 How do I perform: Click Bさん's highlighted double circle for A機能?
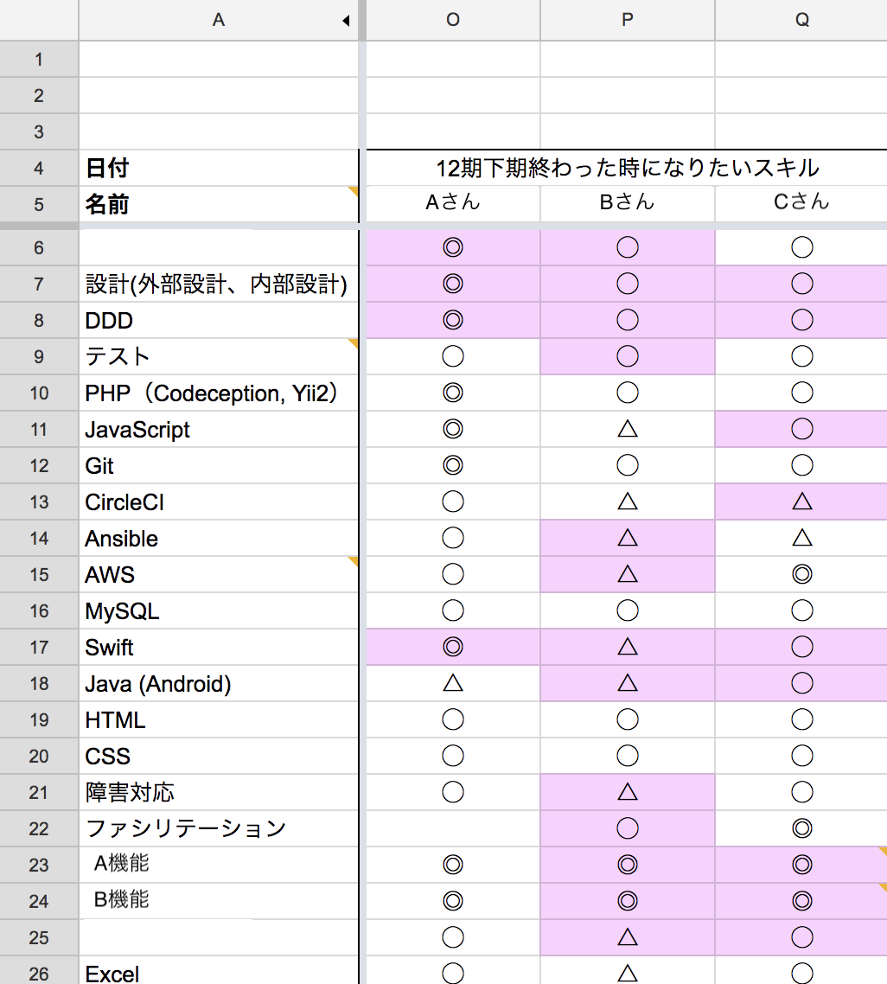coord(628,865)
